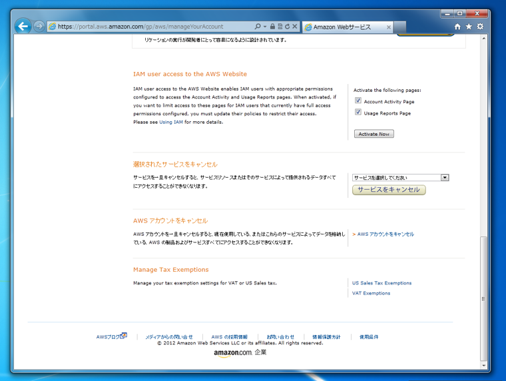Close the Amazon Webサービス tab
Viewport: 506px width, 381px height.
tap(389, 27)
